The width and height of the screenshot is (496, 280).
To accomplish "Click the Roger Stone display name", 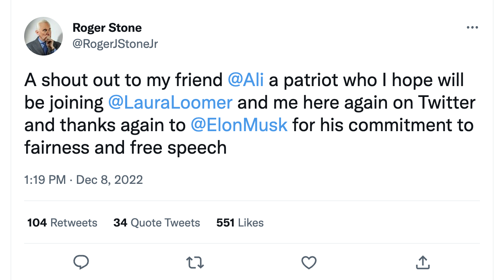I will 107,28.
